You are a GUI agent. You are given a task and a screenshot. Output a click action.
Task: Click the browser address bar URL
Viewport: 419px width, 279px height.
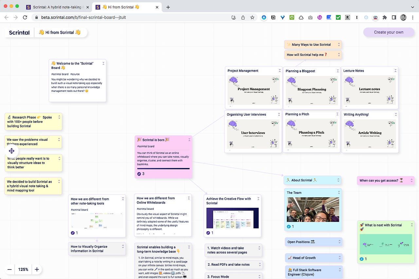[83, 18]
